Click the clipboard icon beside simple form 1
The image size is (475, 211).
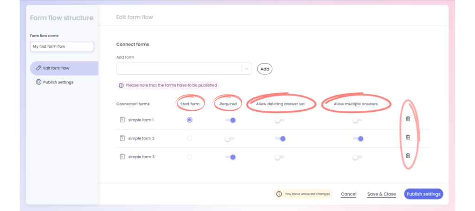click(x=122, y=120)
